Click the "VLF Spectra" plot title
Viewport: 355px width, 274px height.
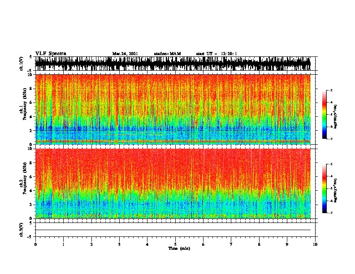point(51,54)
